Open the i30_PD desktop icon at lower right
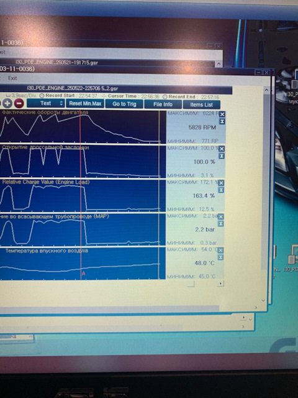The image size is (298, 398). click(292, 257)
